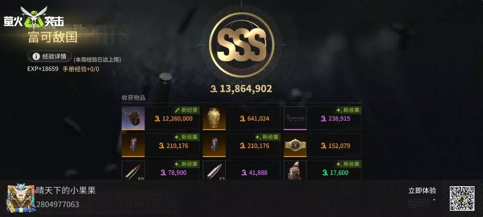The width and height of the screenshot is (483, 217).
Task: Click the red-tipped bullet item worth 78,900
Action: coord(133,171)
